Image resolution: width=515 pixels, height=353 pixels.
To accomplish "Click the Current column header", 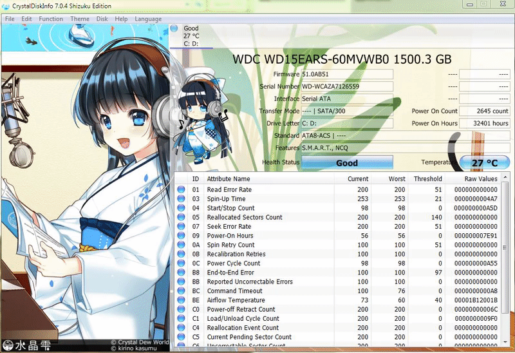I will [x=353, y=179].
